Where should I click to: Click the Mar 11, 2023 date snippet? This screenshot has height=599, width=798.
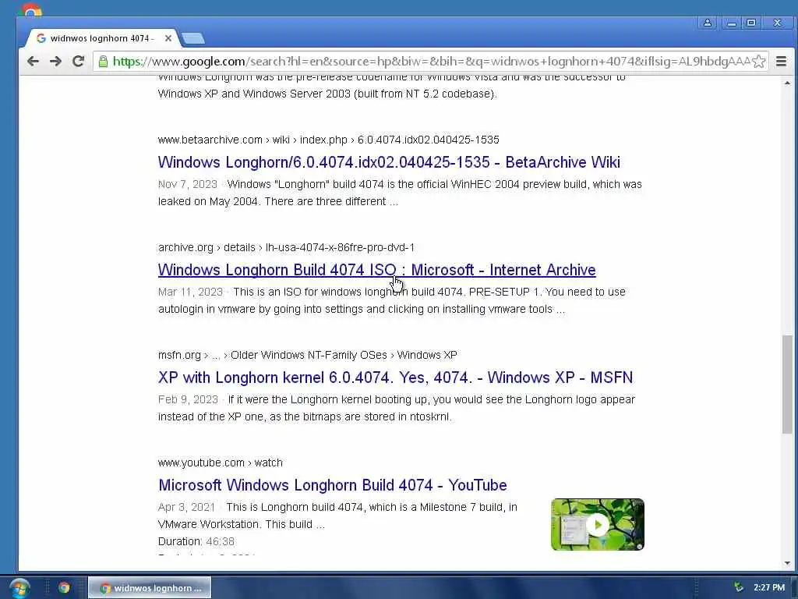(190, 292)
